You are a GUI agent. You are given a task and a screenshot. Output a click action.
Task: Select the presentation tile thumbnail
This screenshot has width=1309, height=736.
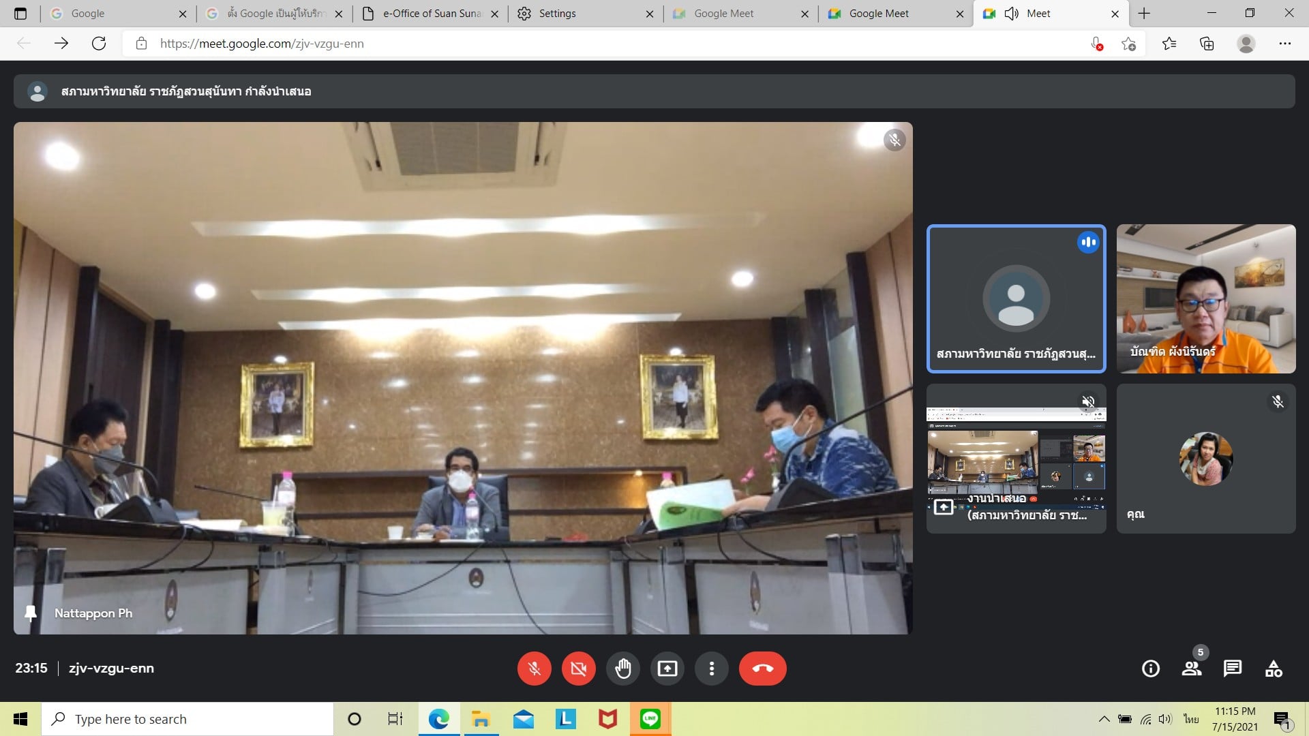tap(1015, 458)
